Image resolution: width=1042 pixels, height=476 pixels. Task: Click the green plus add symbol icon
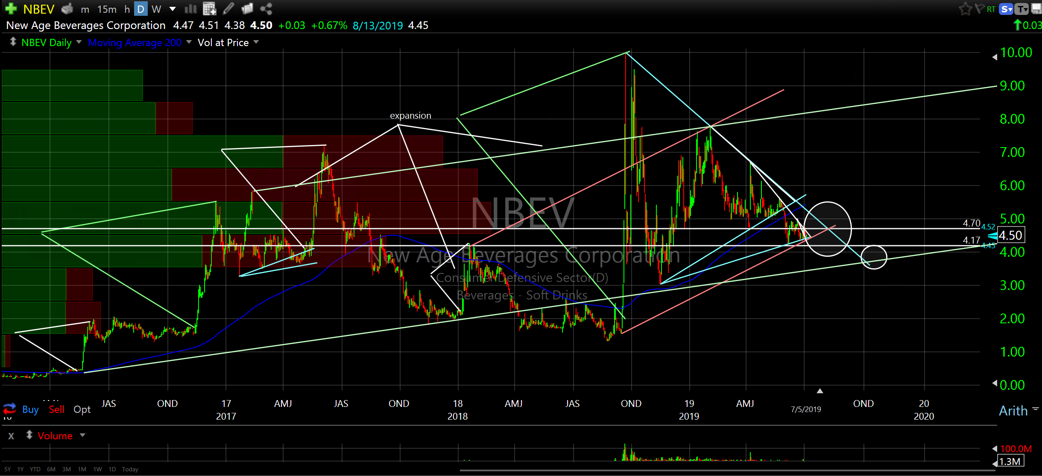pos(11,9)
